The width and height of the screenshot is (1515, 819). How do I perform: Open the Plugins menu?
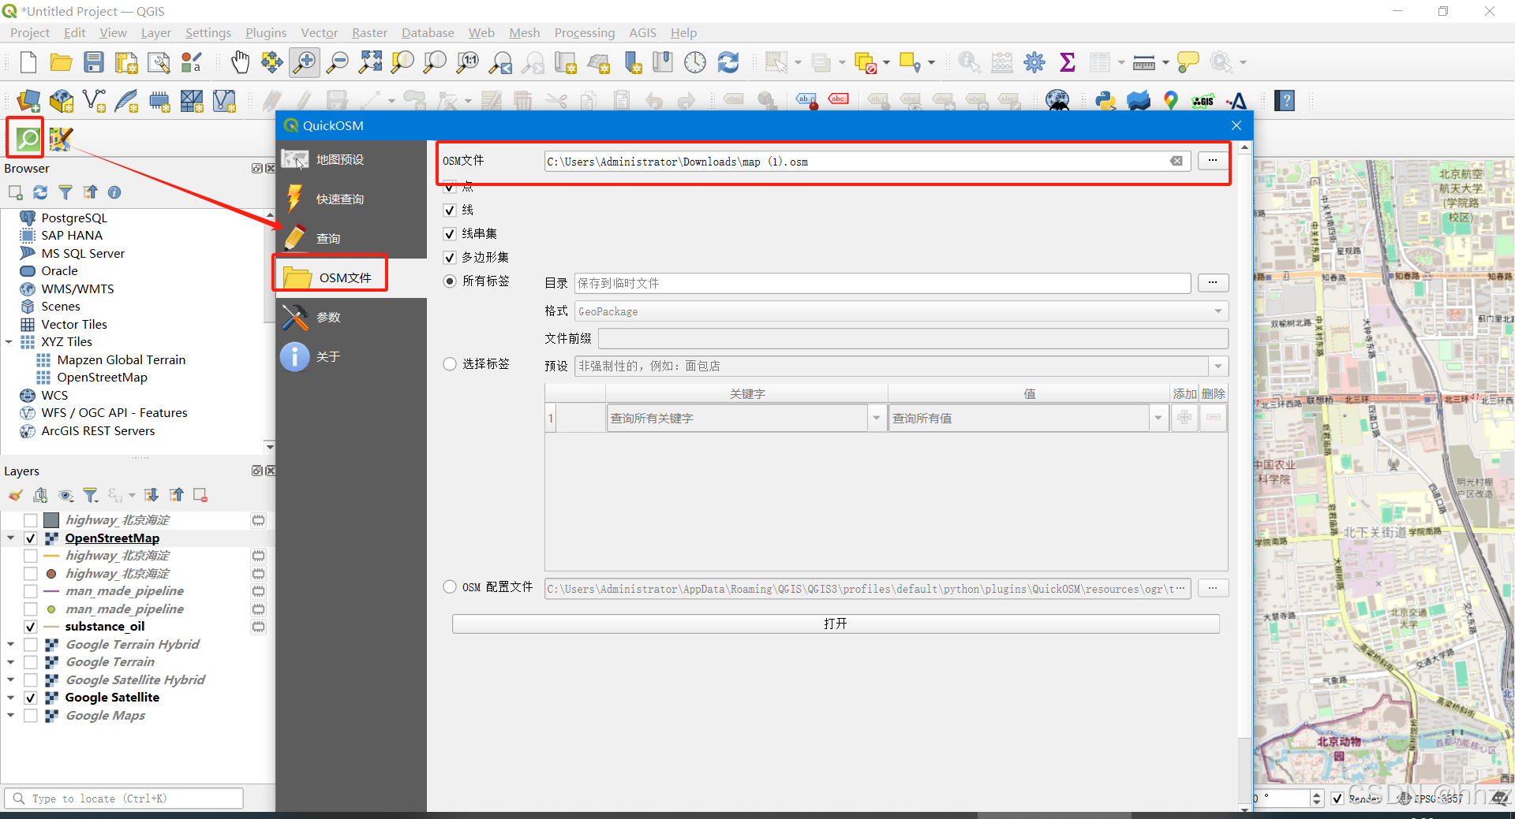[x=266, y=32]
